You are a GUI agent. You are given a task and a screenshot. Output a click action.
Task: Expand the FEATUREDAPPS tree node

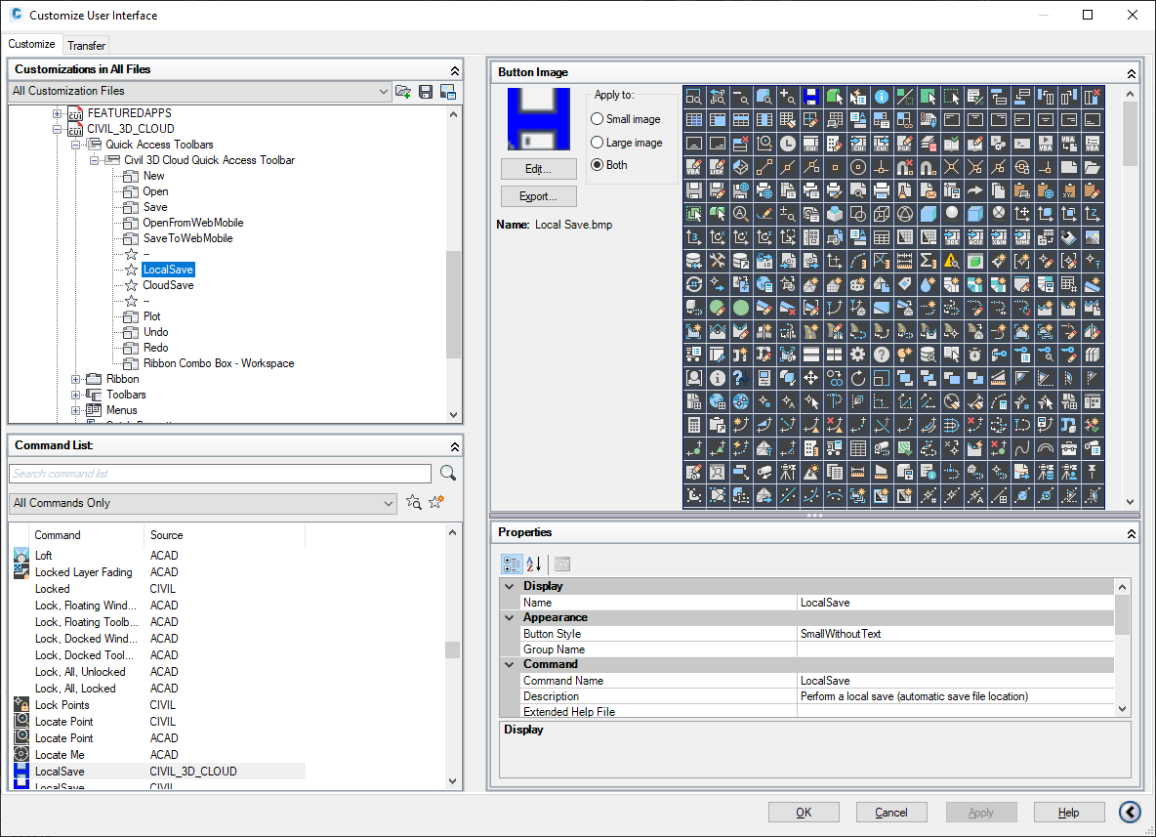[x=57, y=113]
